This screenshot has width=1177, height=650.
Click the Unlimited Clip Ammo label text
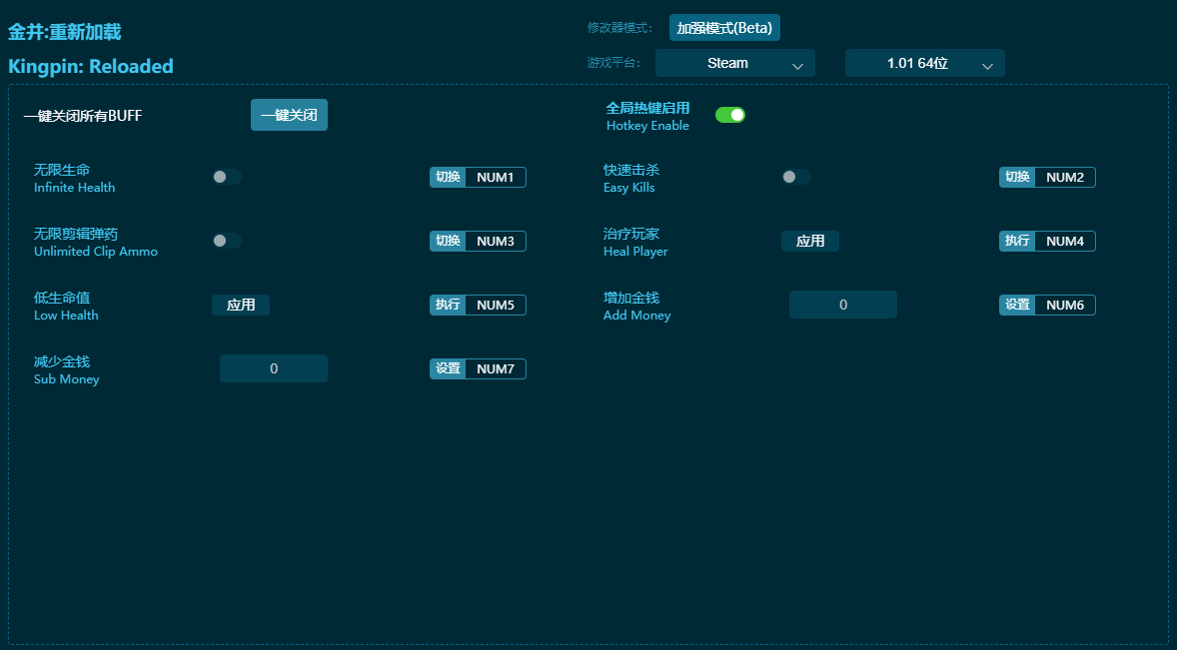pyautogui.click(x=95, y=252)
